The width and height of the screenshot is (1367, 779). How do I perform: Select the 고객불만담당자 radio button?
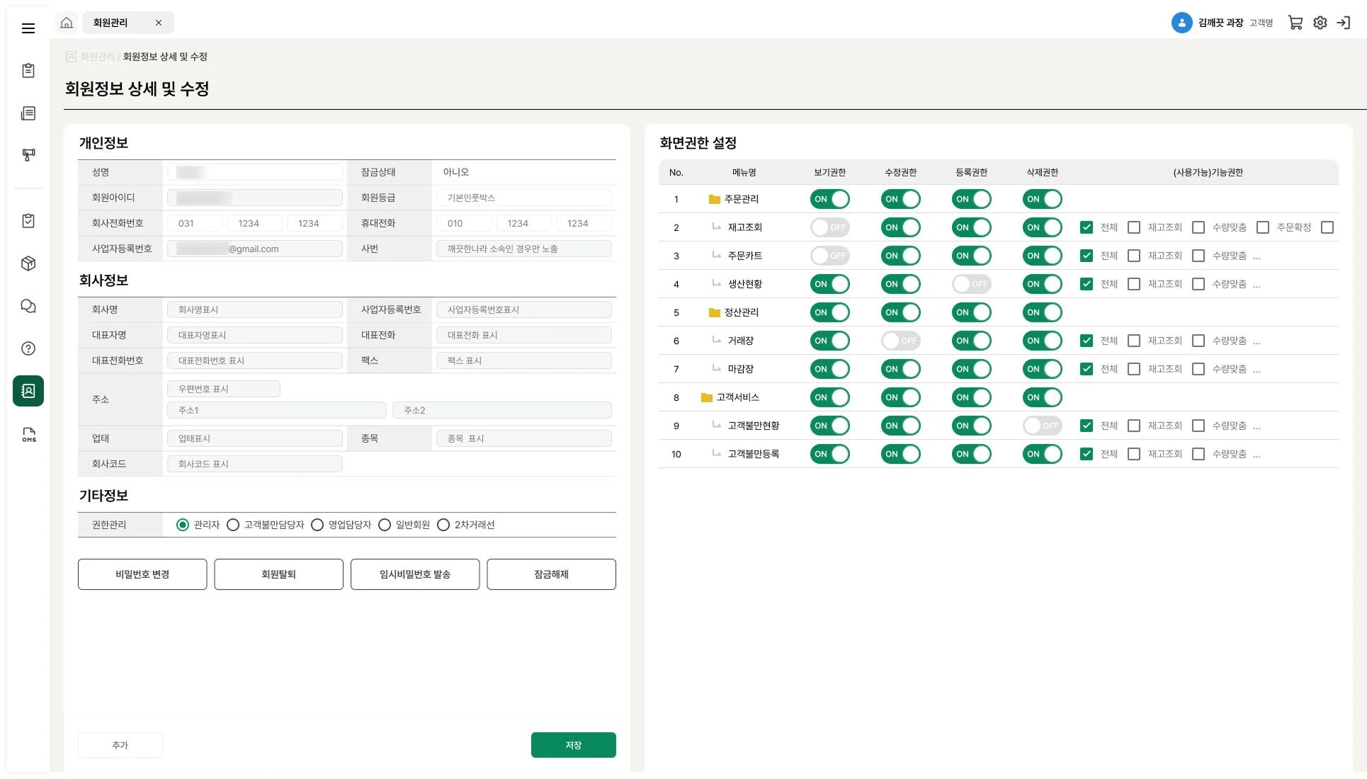(x=233, y=525)
